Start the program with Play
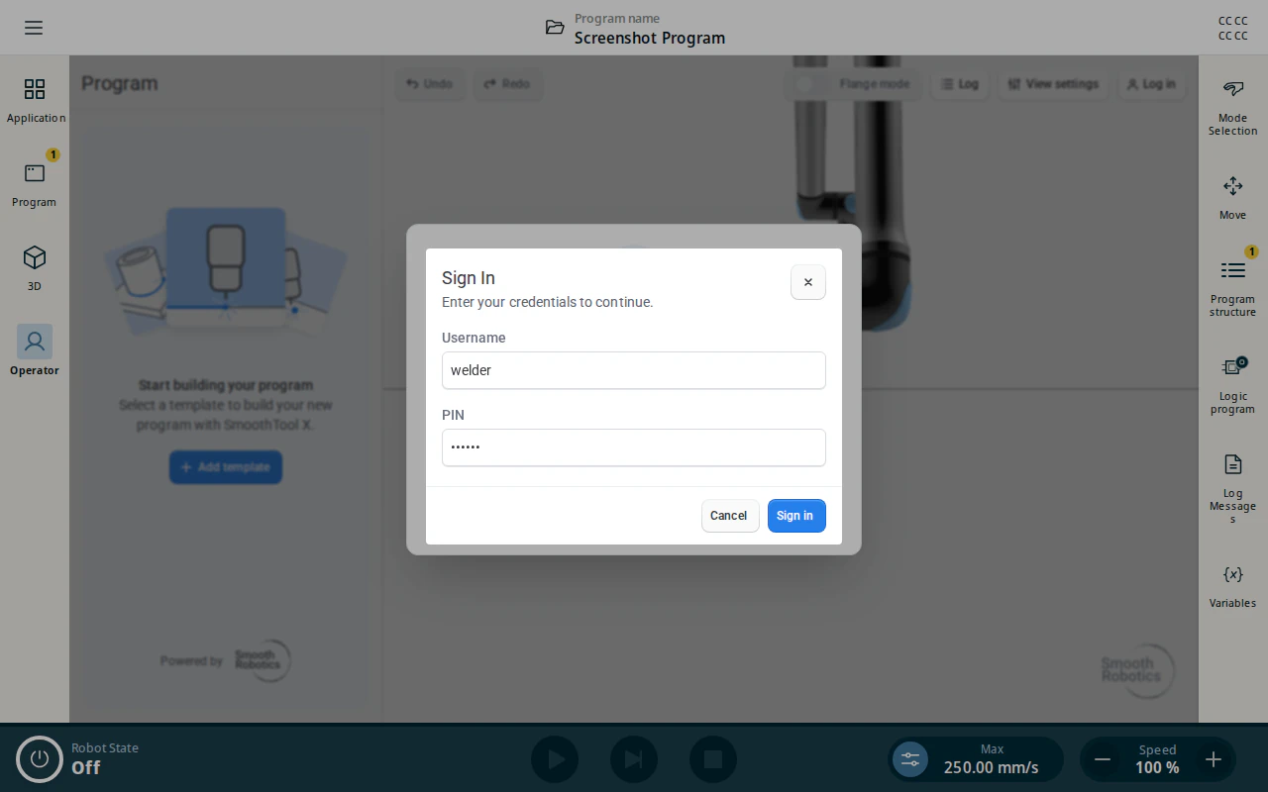Screen dimensions: 1268x792 pyautogui.click(x=555, y=759)
